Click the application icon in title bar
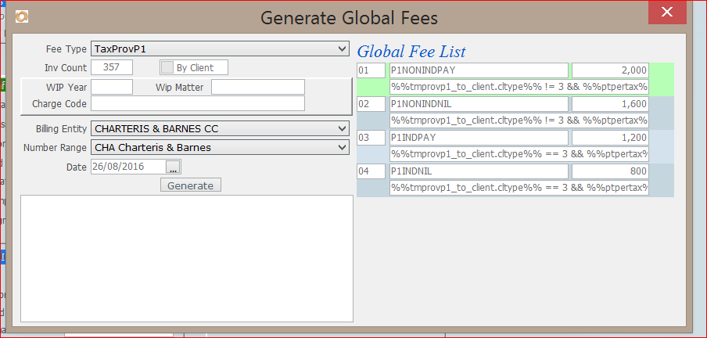This screenshot has width=707, height=338. pos(22,16)
